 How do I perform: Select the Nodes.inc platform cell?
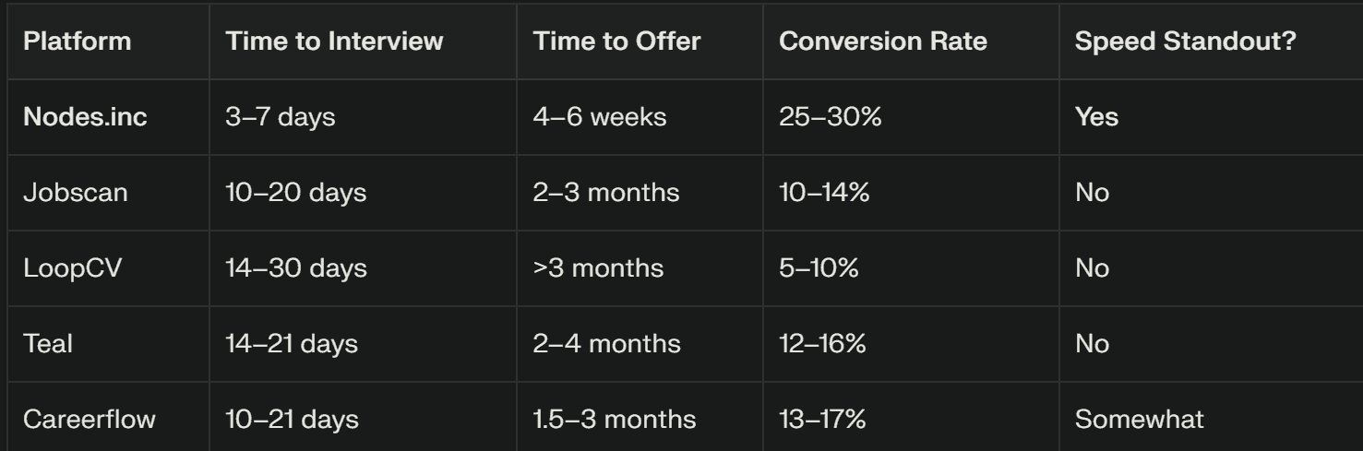pyautogui.click(x=85, y=117)
